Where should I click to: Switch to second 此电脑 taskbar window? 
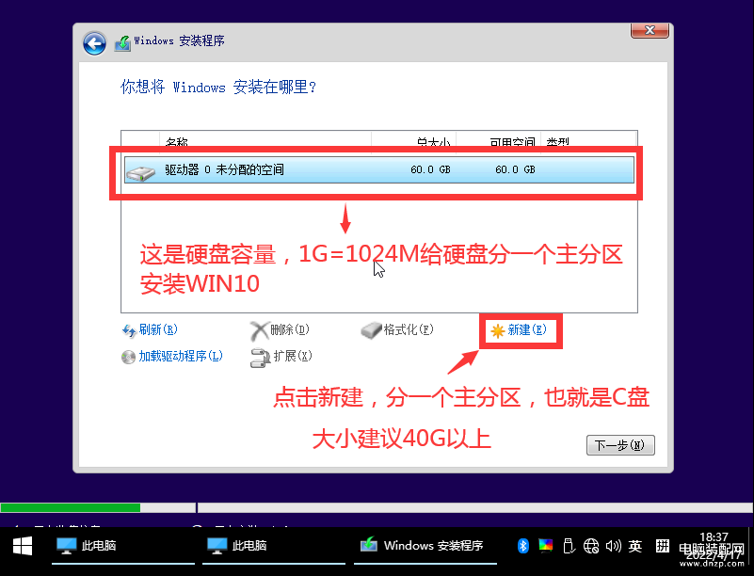point(274,546)
